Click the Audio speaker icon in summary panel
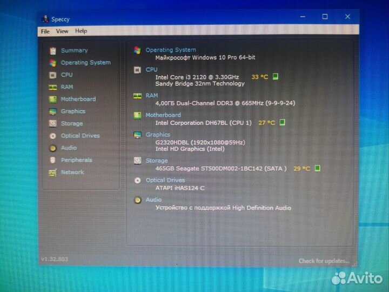The height and width of the screenshot is (292, 389). [x=137, y=200]
